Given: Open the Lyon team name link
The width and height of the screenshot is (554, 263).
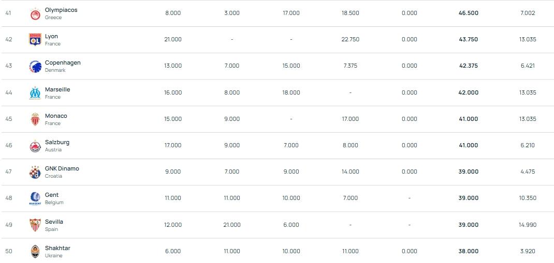Looking at the screenshot, I should 51,36.
